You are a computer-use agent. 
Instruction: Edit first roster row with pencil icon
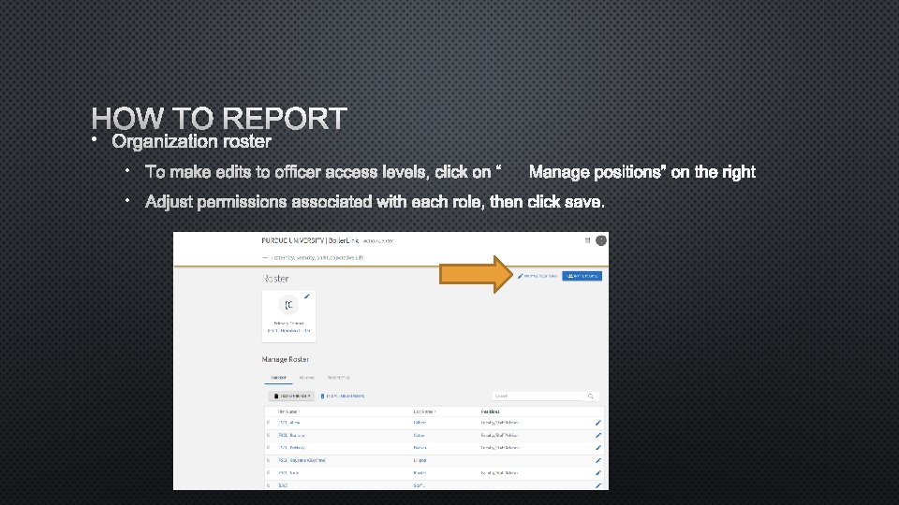(x=598, y=423)
